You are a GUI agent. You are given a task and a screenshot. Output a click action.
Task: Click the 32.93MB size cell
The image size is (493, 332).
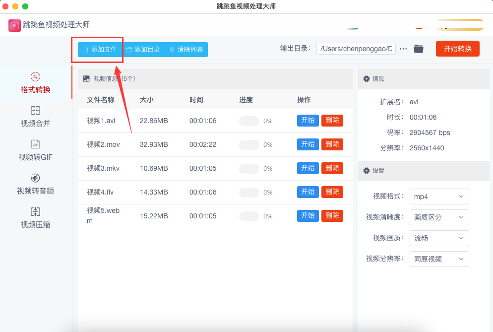154,145
